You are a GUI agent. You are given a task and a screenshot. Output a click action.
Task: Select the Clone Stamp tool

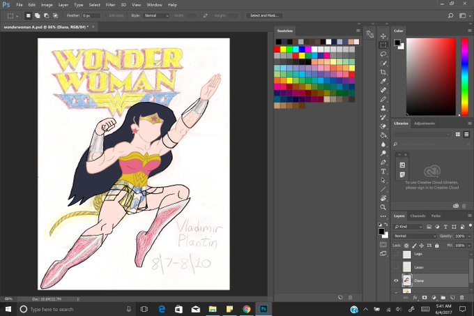pos(383,108)
